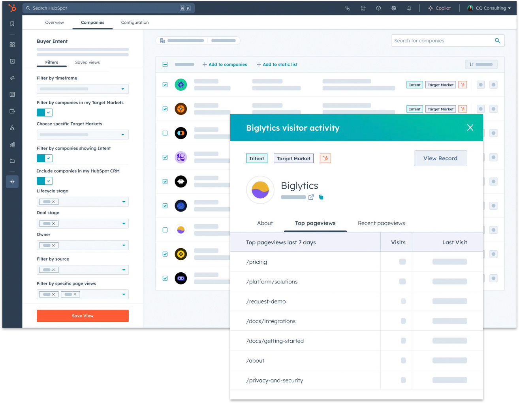Copy the Biglytics domain with the copy icon

coord(321,197)
